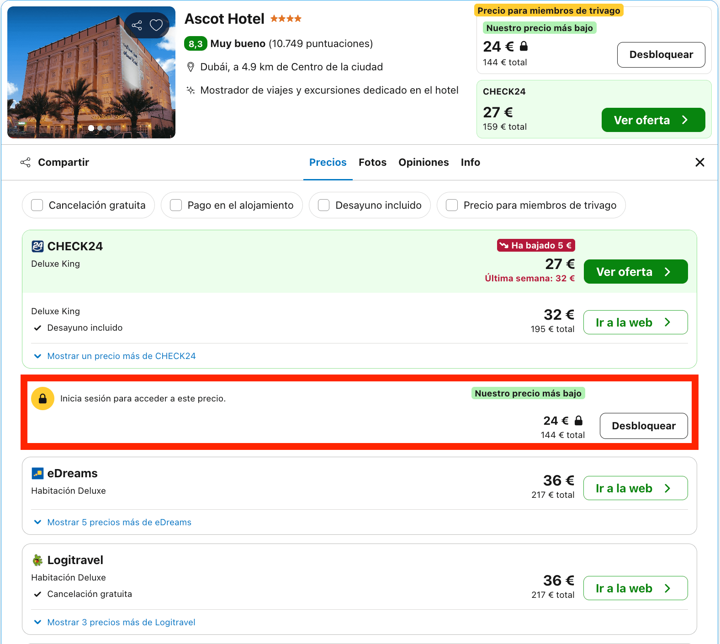Click the Precio para miembros de trivago banner label

[x=549, y=11]
